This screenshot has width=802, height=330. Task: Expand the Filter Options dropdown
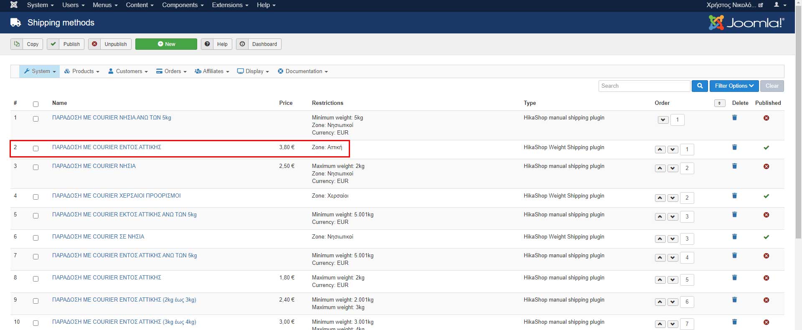click(734, 86)
